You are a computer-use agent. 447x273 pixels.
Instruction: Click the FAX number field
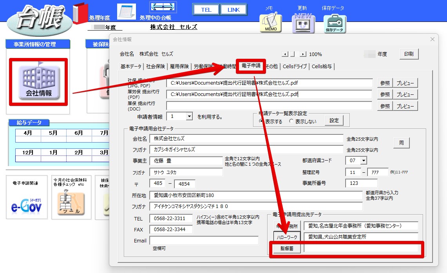171,230
